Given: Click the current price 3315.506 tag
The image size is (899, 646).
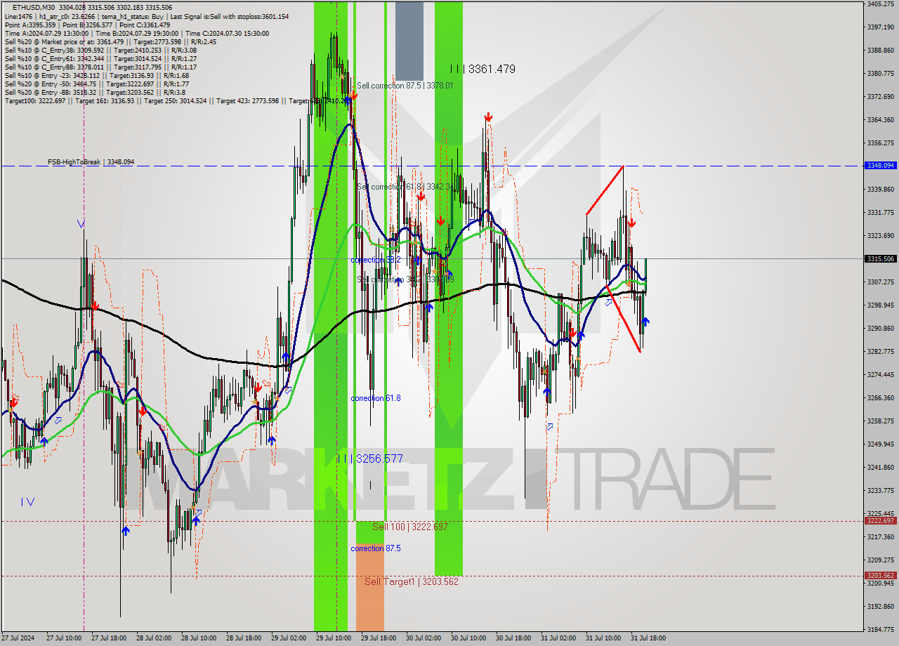Looking at the screenshot, I should point(881,259).
